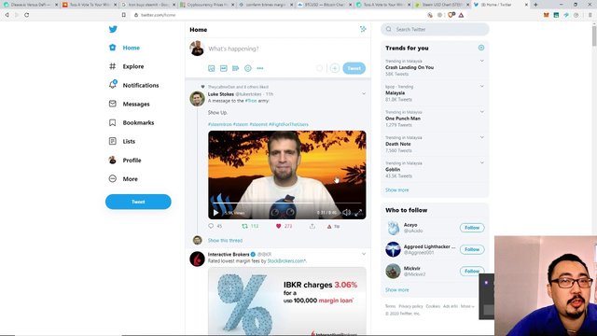
Task: Seek in the video progress bar
Action: (286, 203)
